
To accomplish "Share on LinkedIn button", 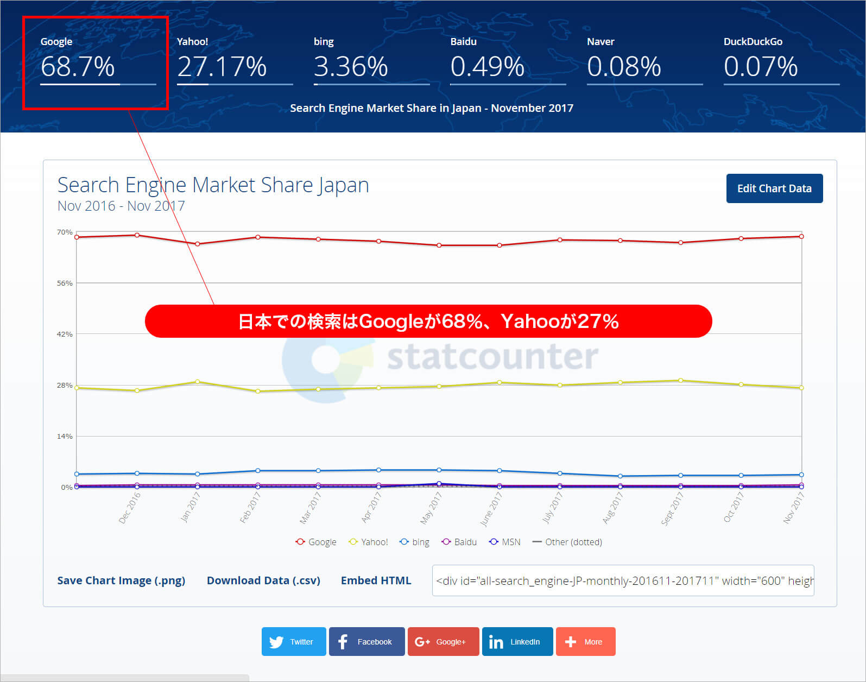I will tap(517, 641).
